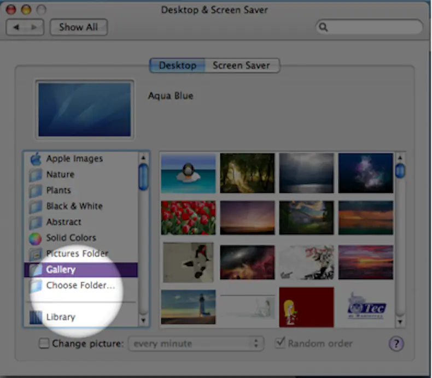
Task: Click the Black & White folder icon
Action: [36, 206]
